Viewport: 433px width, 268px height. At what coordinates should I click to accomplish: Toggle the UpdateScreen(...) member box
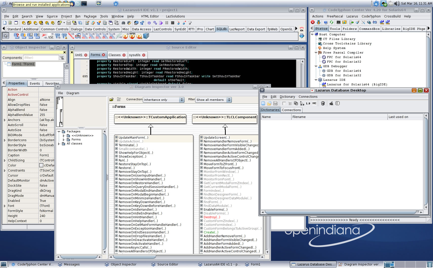pos(201,137)
